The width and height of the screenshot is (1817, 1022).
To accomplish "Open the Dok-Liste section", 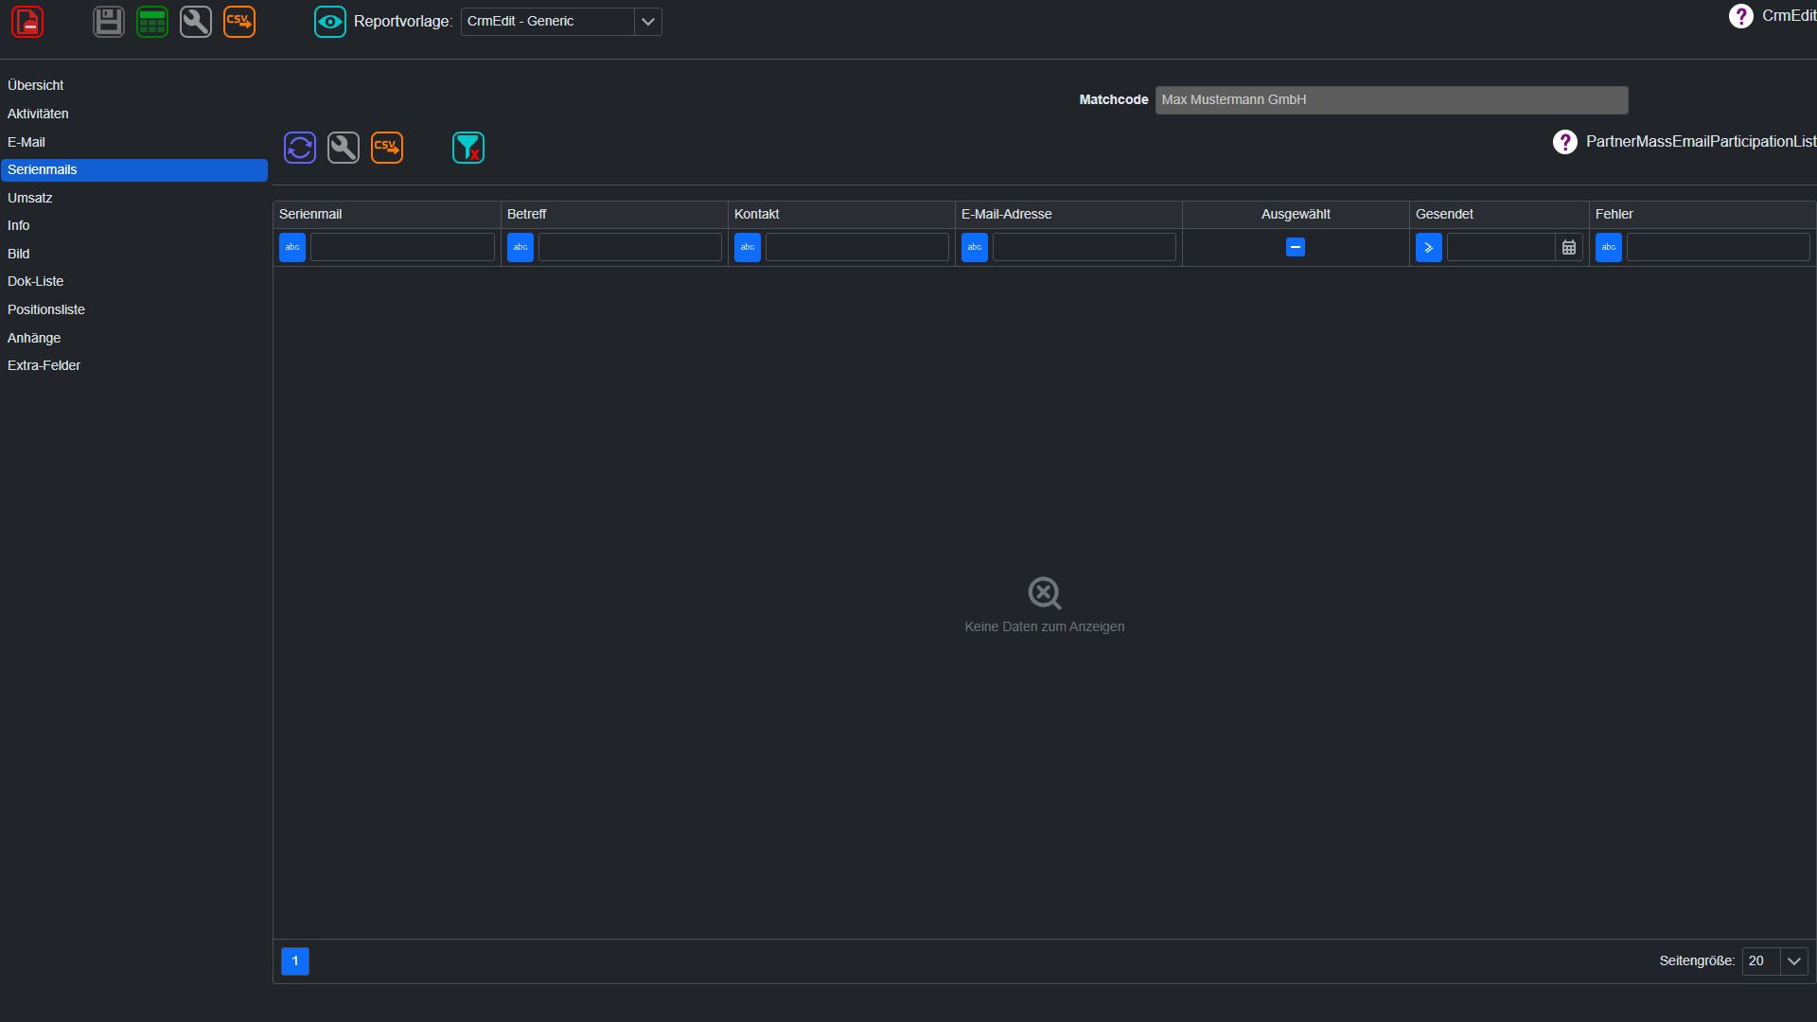I will point(133,281).
